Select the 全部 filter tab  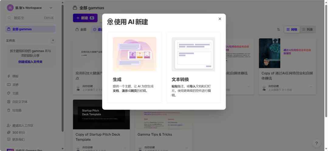pos(81,30)
